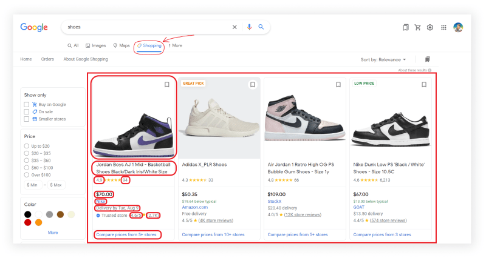Open the account profile avatar
Screen dimensions: 486x258
(x=458, y=27)
